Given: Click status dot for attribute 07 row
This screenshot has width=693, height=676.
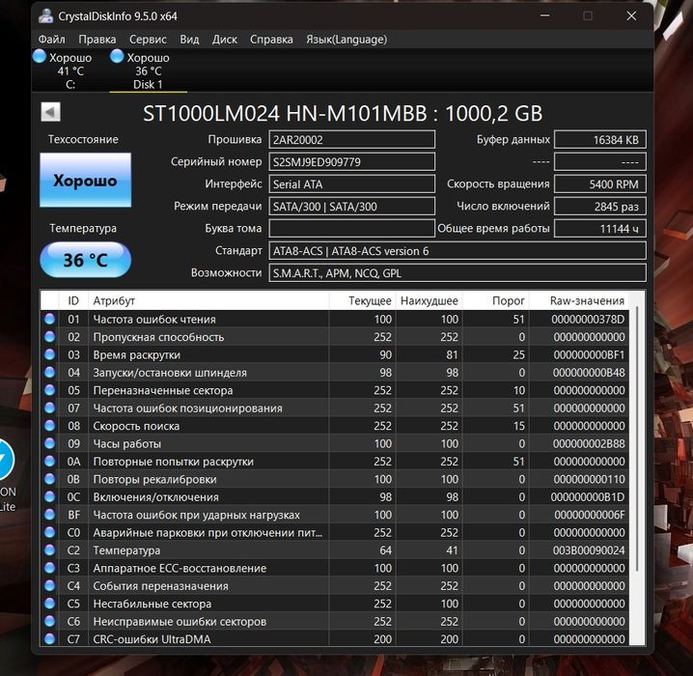Looking at the screenshot, I should [x=49, y=408].
